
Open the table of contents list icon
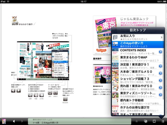163,121
